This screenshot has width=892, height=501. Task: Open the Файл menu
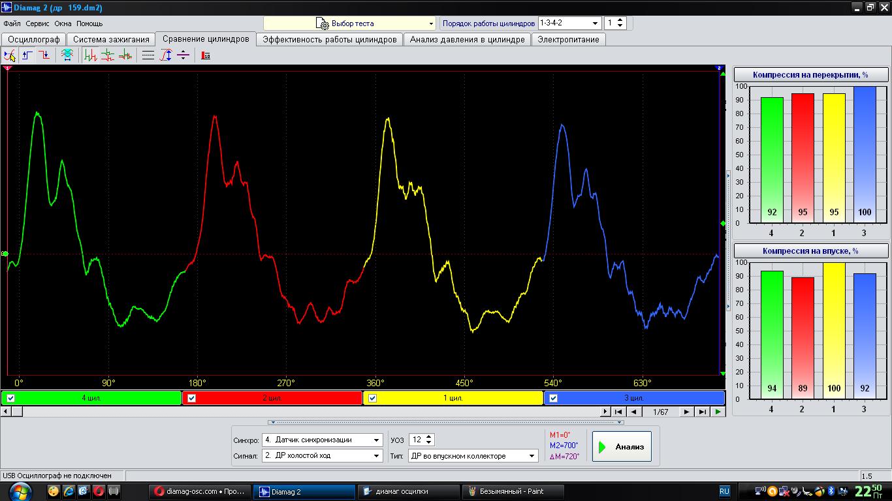tap(12, 23)
